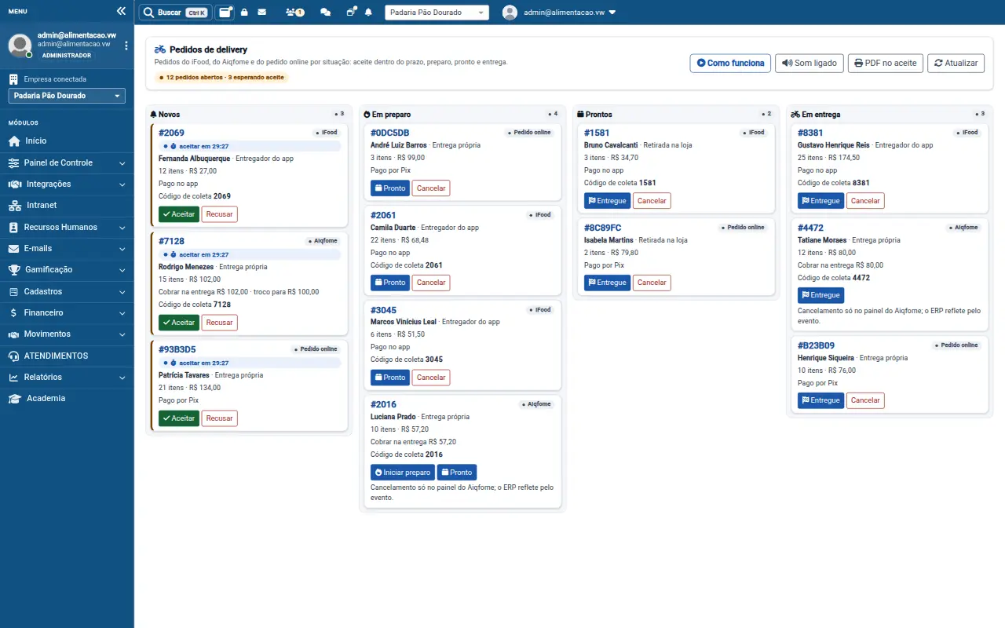The width and height of the screenshot is (1005, 628).
Task: Expand the Integrações module
Action: pyautogui.click(x=67, y=184)
